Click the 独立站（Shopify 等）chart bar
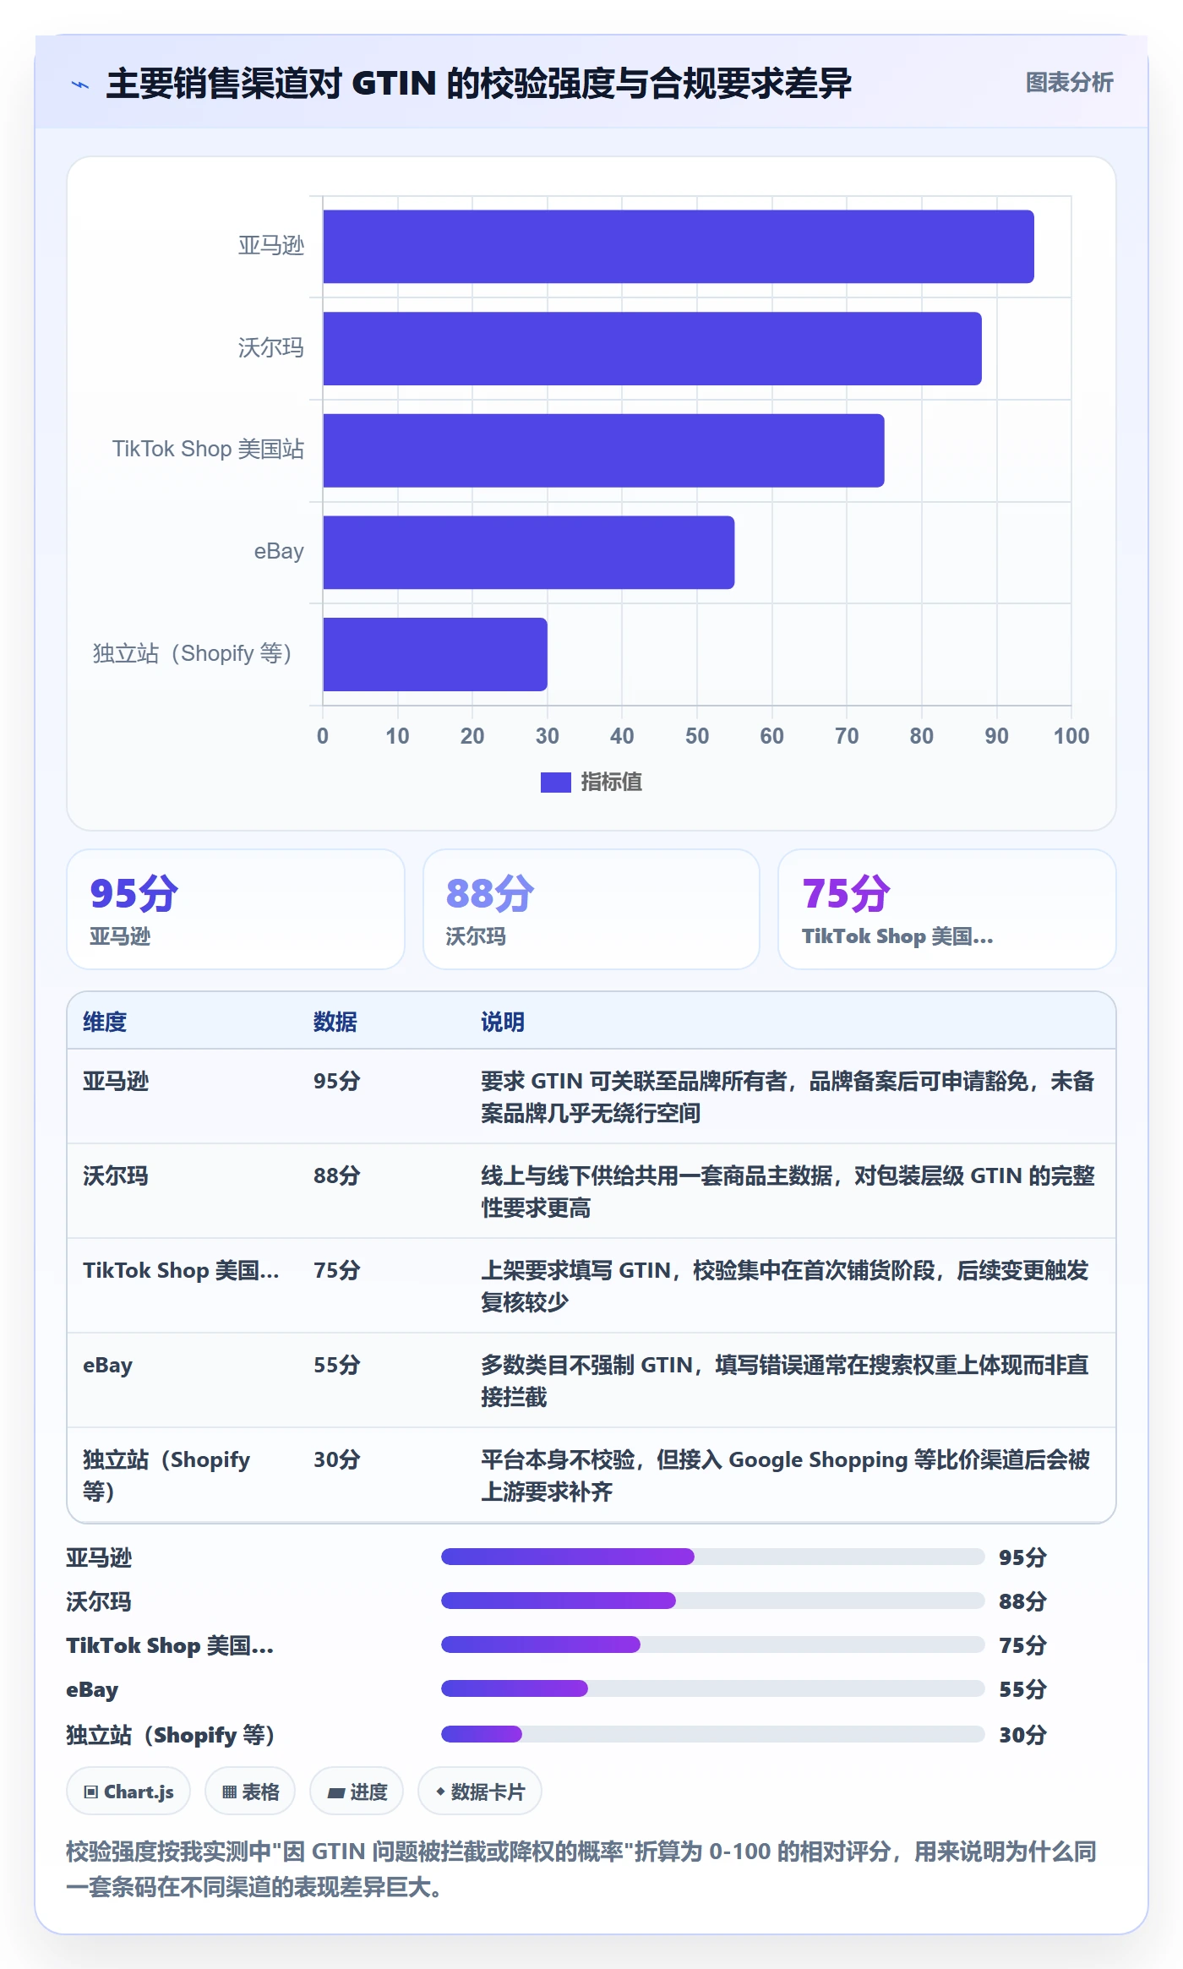 [434, 654]
